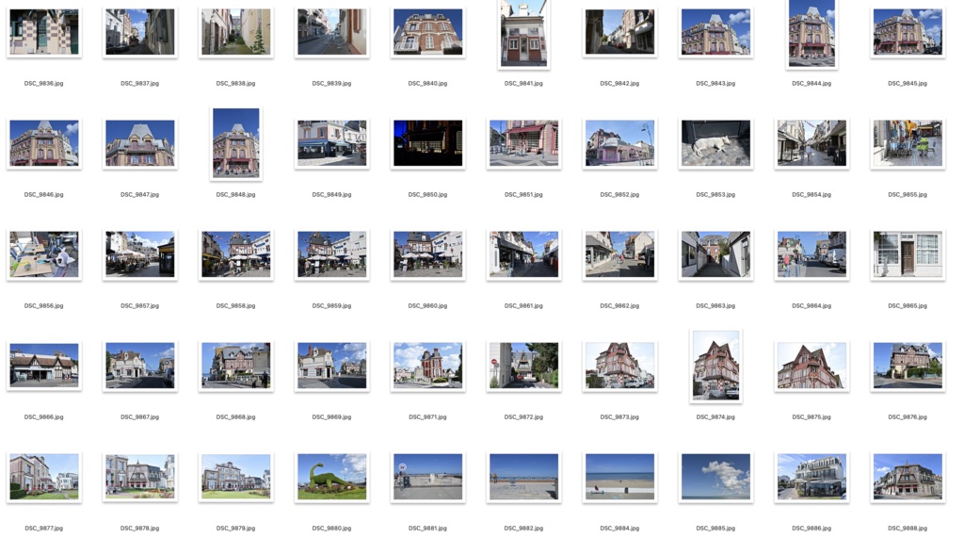Select the sleeping dog thumbnail DSC_9853.jpg
This screenshot has height=538, width=964.
click(715, 143)
